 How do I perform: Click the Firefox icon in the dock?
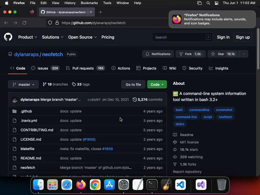81,185
